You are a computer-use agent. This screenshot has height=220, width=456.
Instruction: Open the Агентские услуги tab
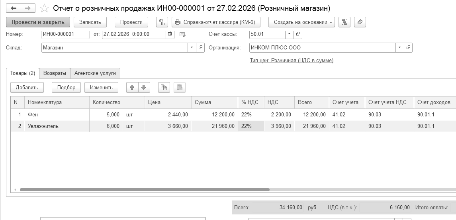(x=95, y=73)
